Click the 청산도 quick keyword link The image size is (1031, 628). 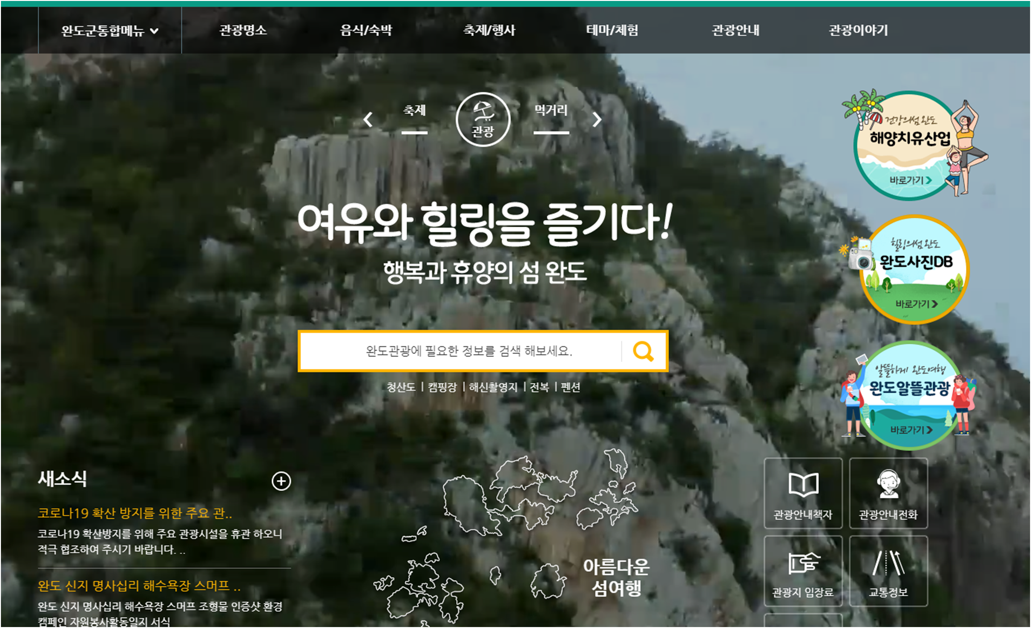401,388
